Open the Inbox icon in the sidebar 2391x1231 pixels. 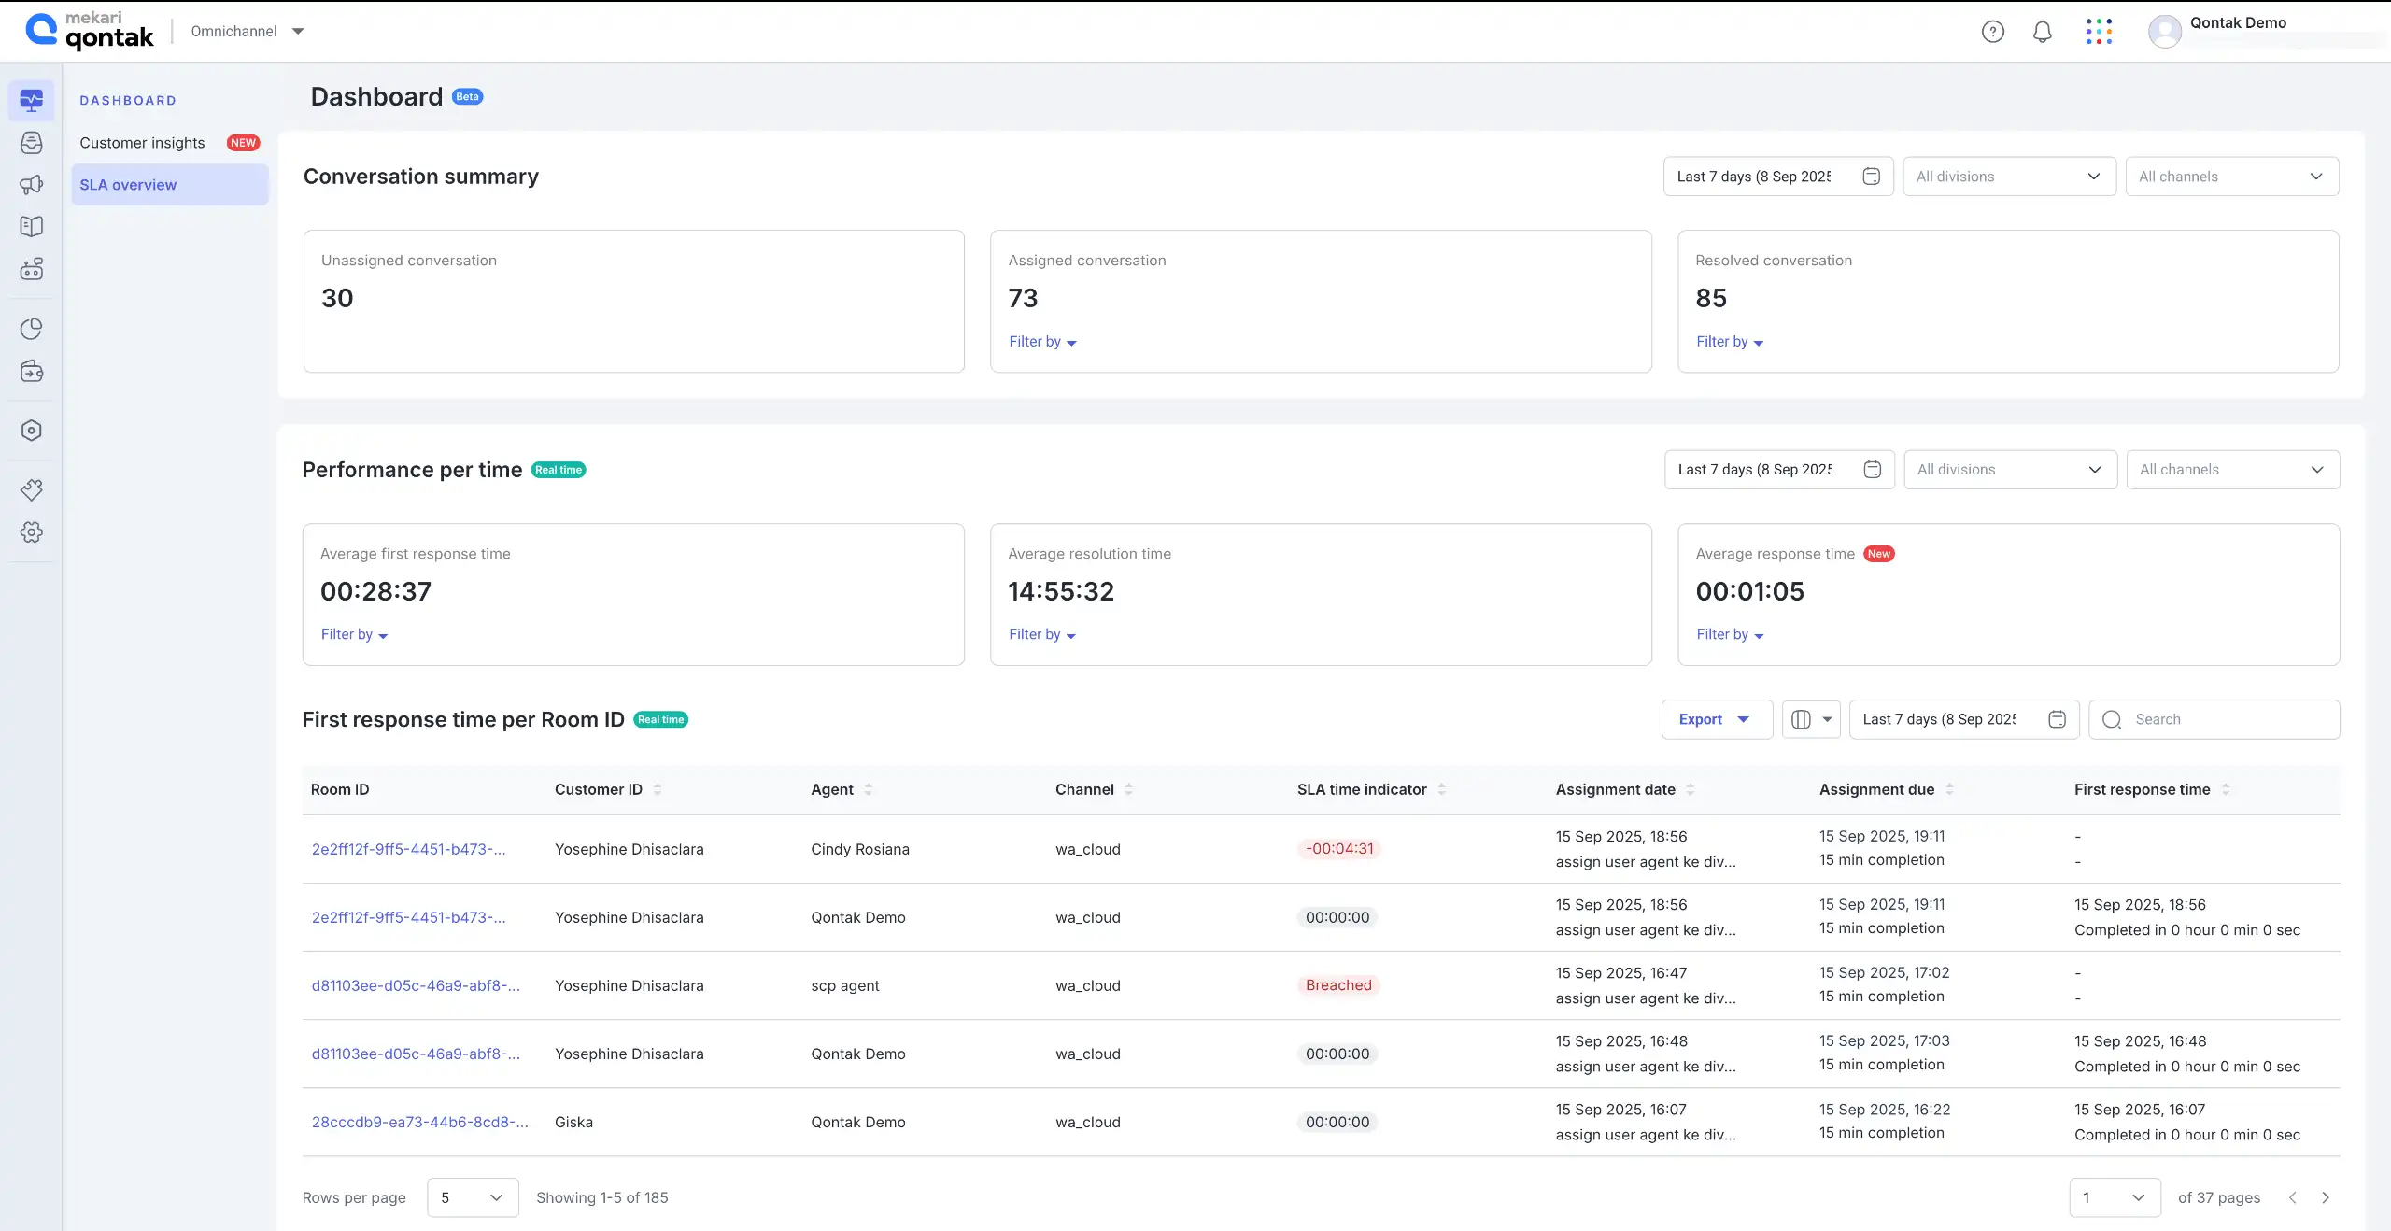tap(32, 143)
